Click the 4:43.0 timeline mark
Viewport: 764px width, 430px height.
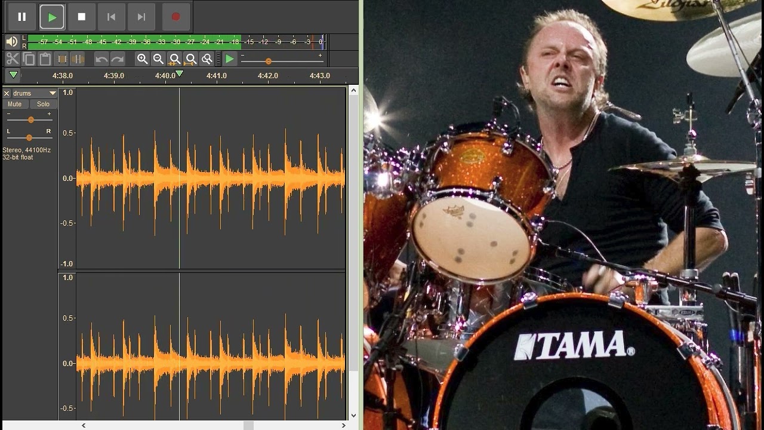(320, 76)
